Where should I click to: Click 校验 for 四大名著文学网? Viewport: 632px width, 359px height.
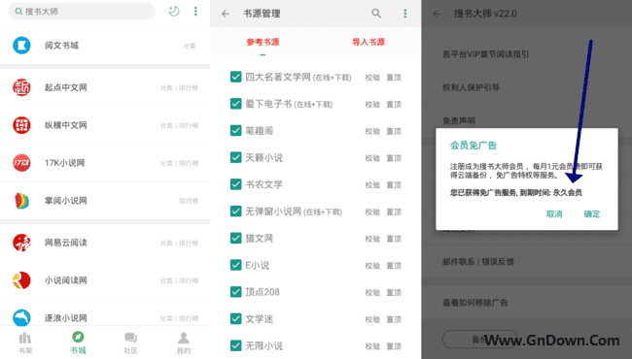coord(372,78)
